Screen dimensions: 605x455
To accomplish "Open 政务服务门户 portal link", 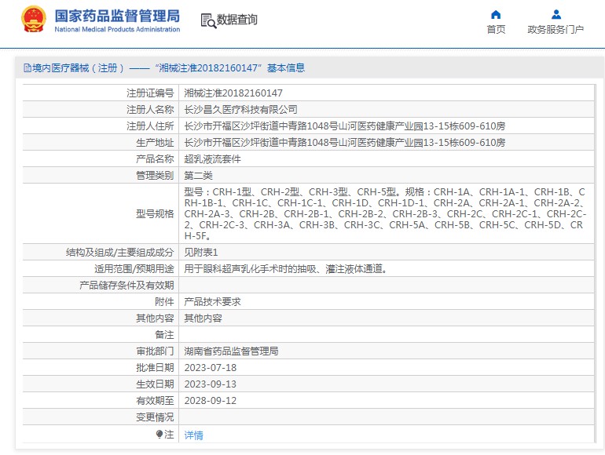I will (x=555, y=29).
